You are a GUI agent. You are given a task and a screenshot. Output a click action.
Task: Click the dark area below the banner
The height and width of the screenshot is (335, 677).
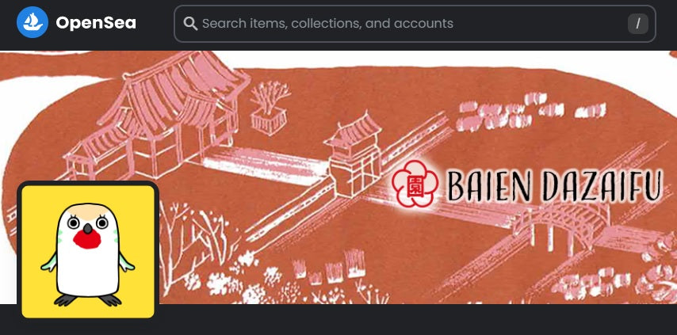(x=415, y=319)
